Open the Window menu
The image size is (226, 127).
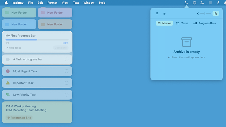[89, 3]
